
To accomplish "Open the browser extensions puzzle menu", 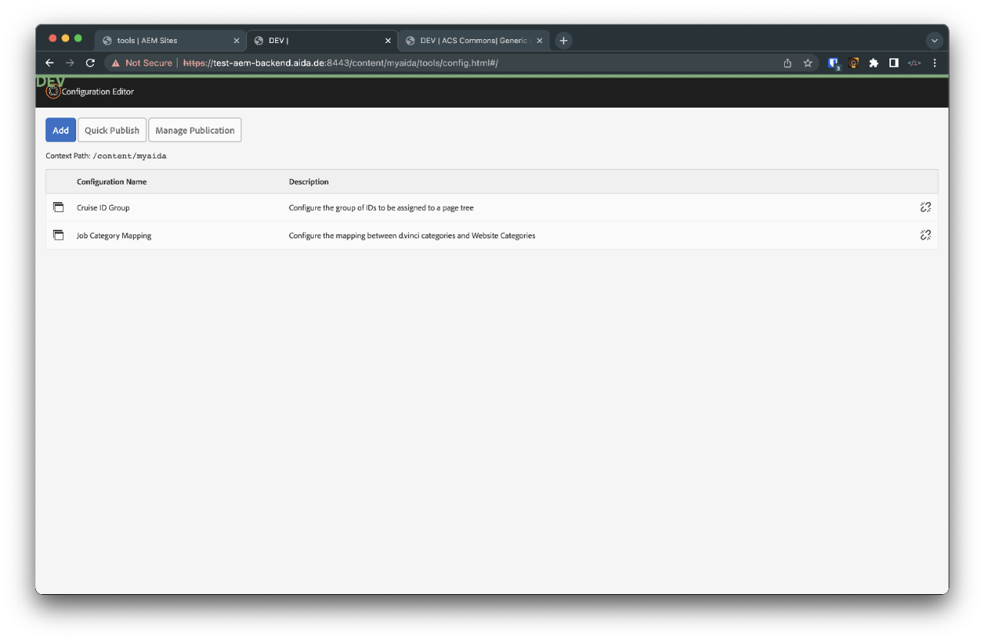I will 873,63.
